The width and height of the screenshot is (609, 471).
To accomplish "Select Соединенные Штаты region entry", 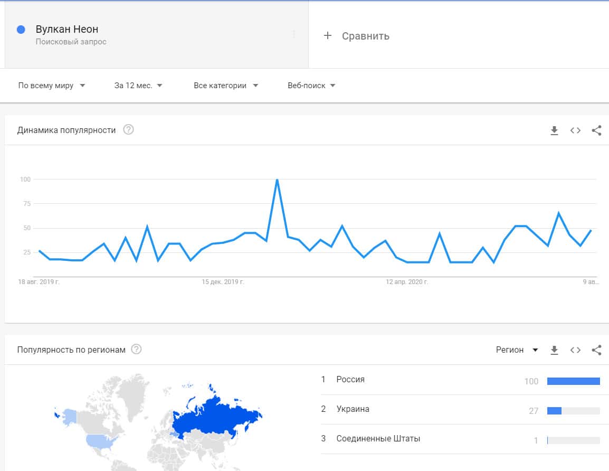I will coord(378,439).
